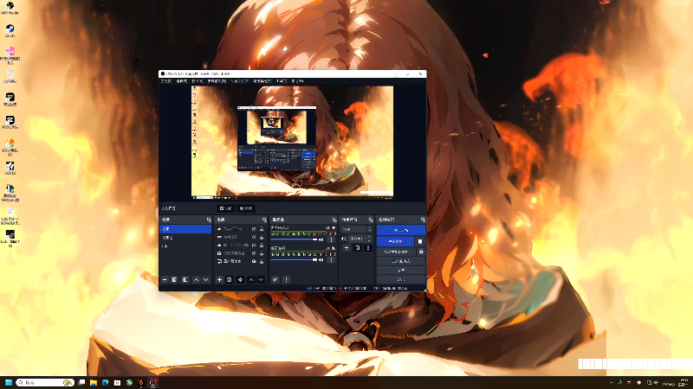Image resolution: width=693 pixels, height=389 pixels.
Task: Open source properties gear in Sources toolbar
Action: [240, 279]
